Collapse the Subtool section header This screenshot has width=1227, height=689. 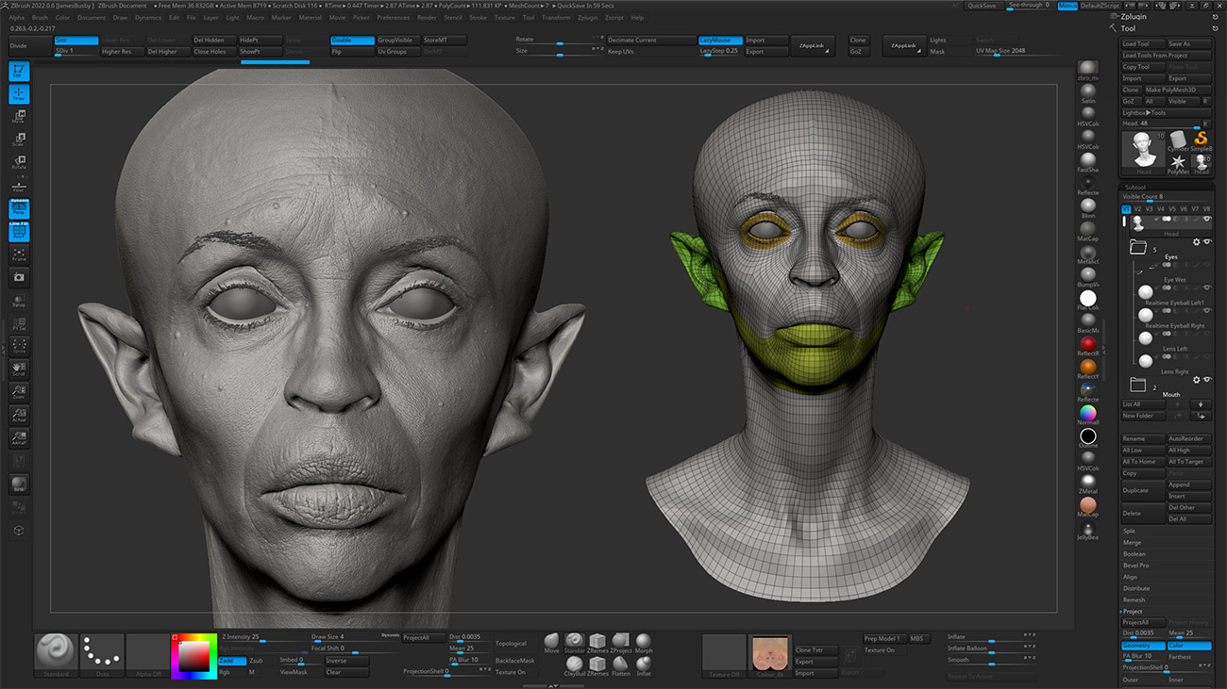click(1135, 187)
